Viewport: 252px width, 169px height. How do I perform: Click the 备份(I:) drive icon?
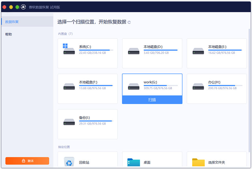69,122
